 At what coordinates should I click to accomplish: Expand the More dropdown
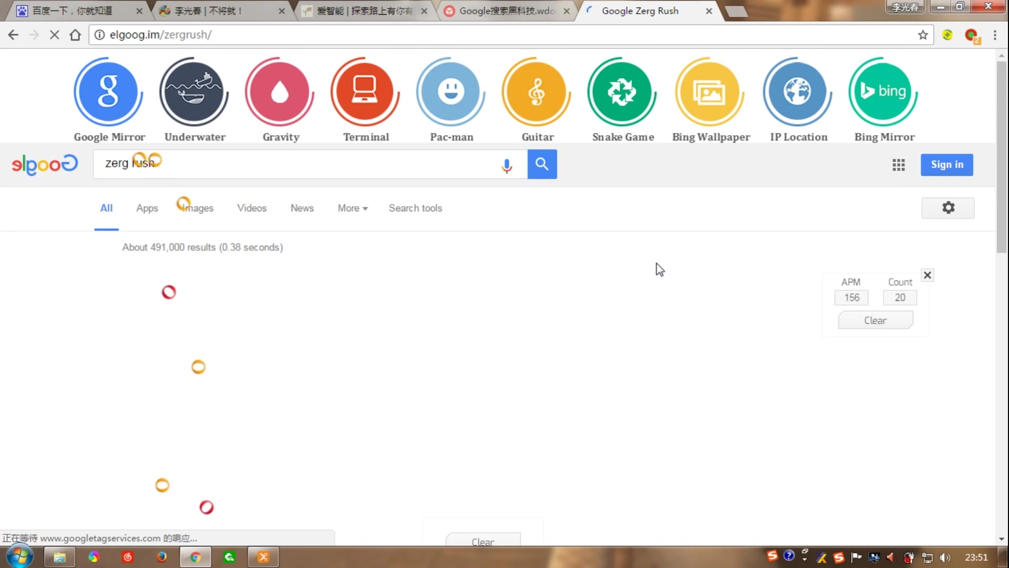tap(353, 208)
